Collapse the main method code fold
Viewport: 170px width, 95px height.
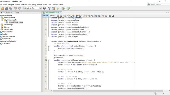49,46
